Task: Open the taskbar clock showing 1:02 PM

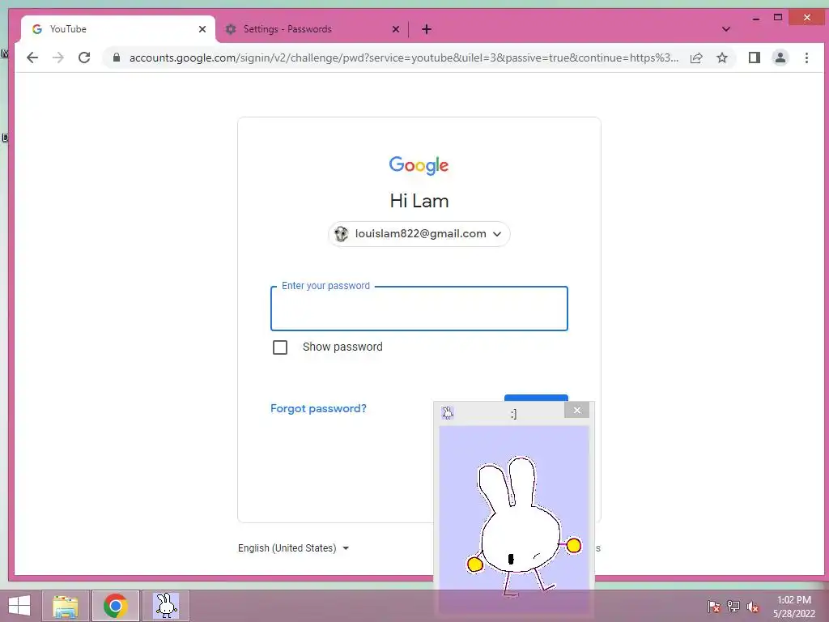Action: coord(794,607)
